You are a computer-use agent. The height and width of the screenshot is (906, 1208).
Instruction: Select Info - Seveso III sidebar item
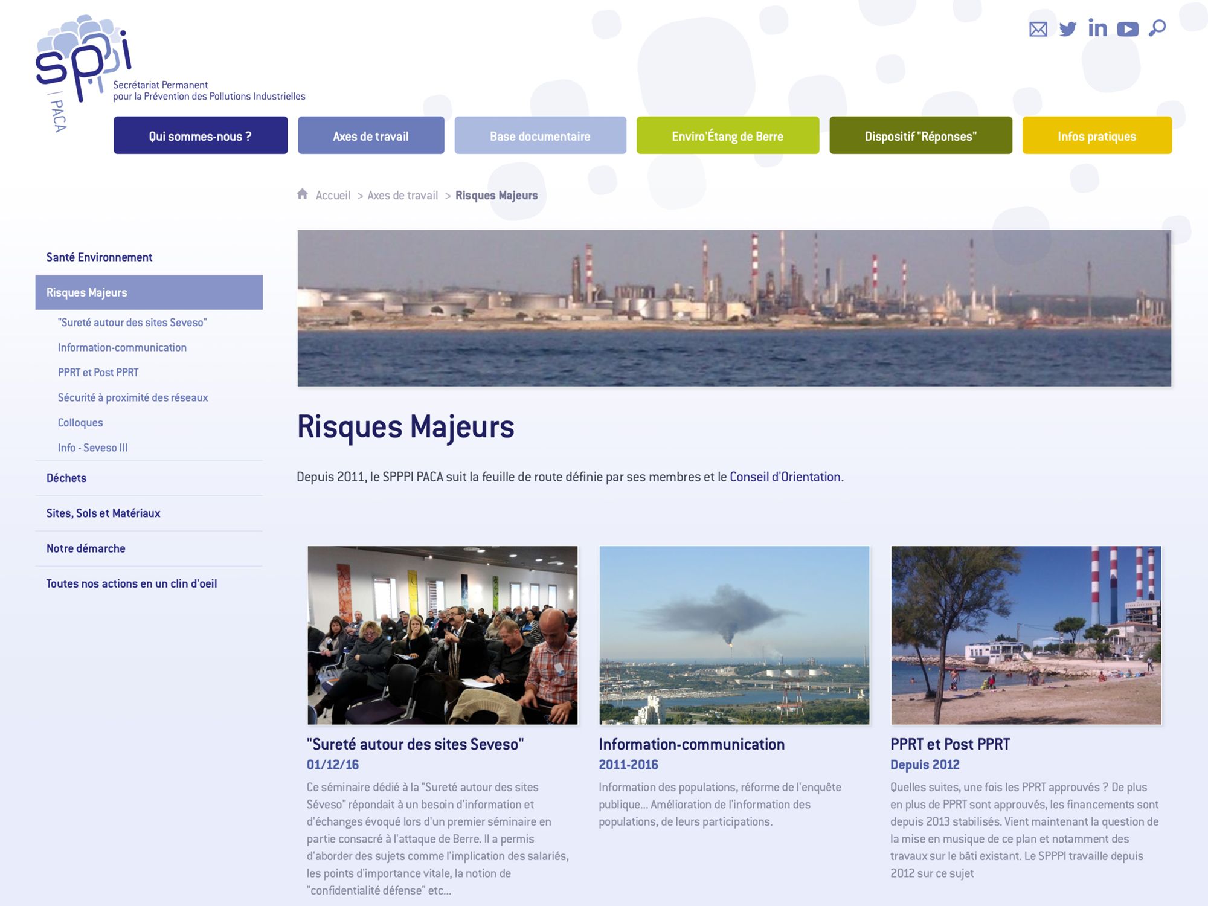click(92, 448)
